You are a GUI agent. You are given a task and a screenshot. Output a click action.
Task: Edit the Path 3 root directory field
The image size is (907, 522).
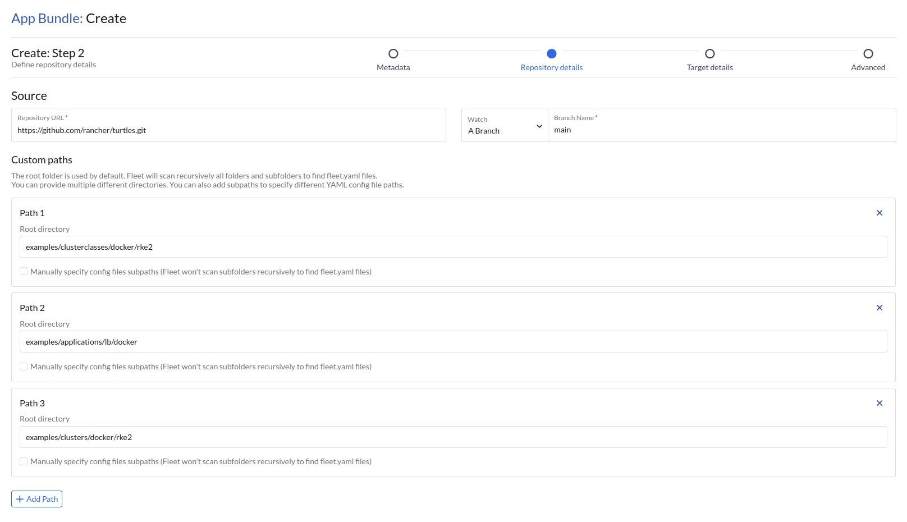[x=453, y=437]
